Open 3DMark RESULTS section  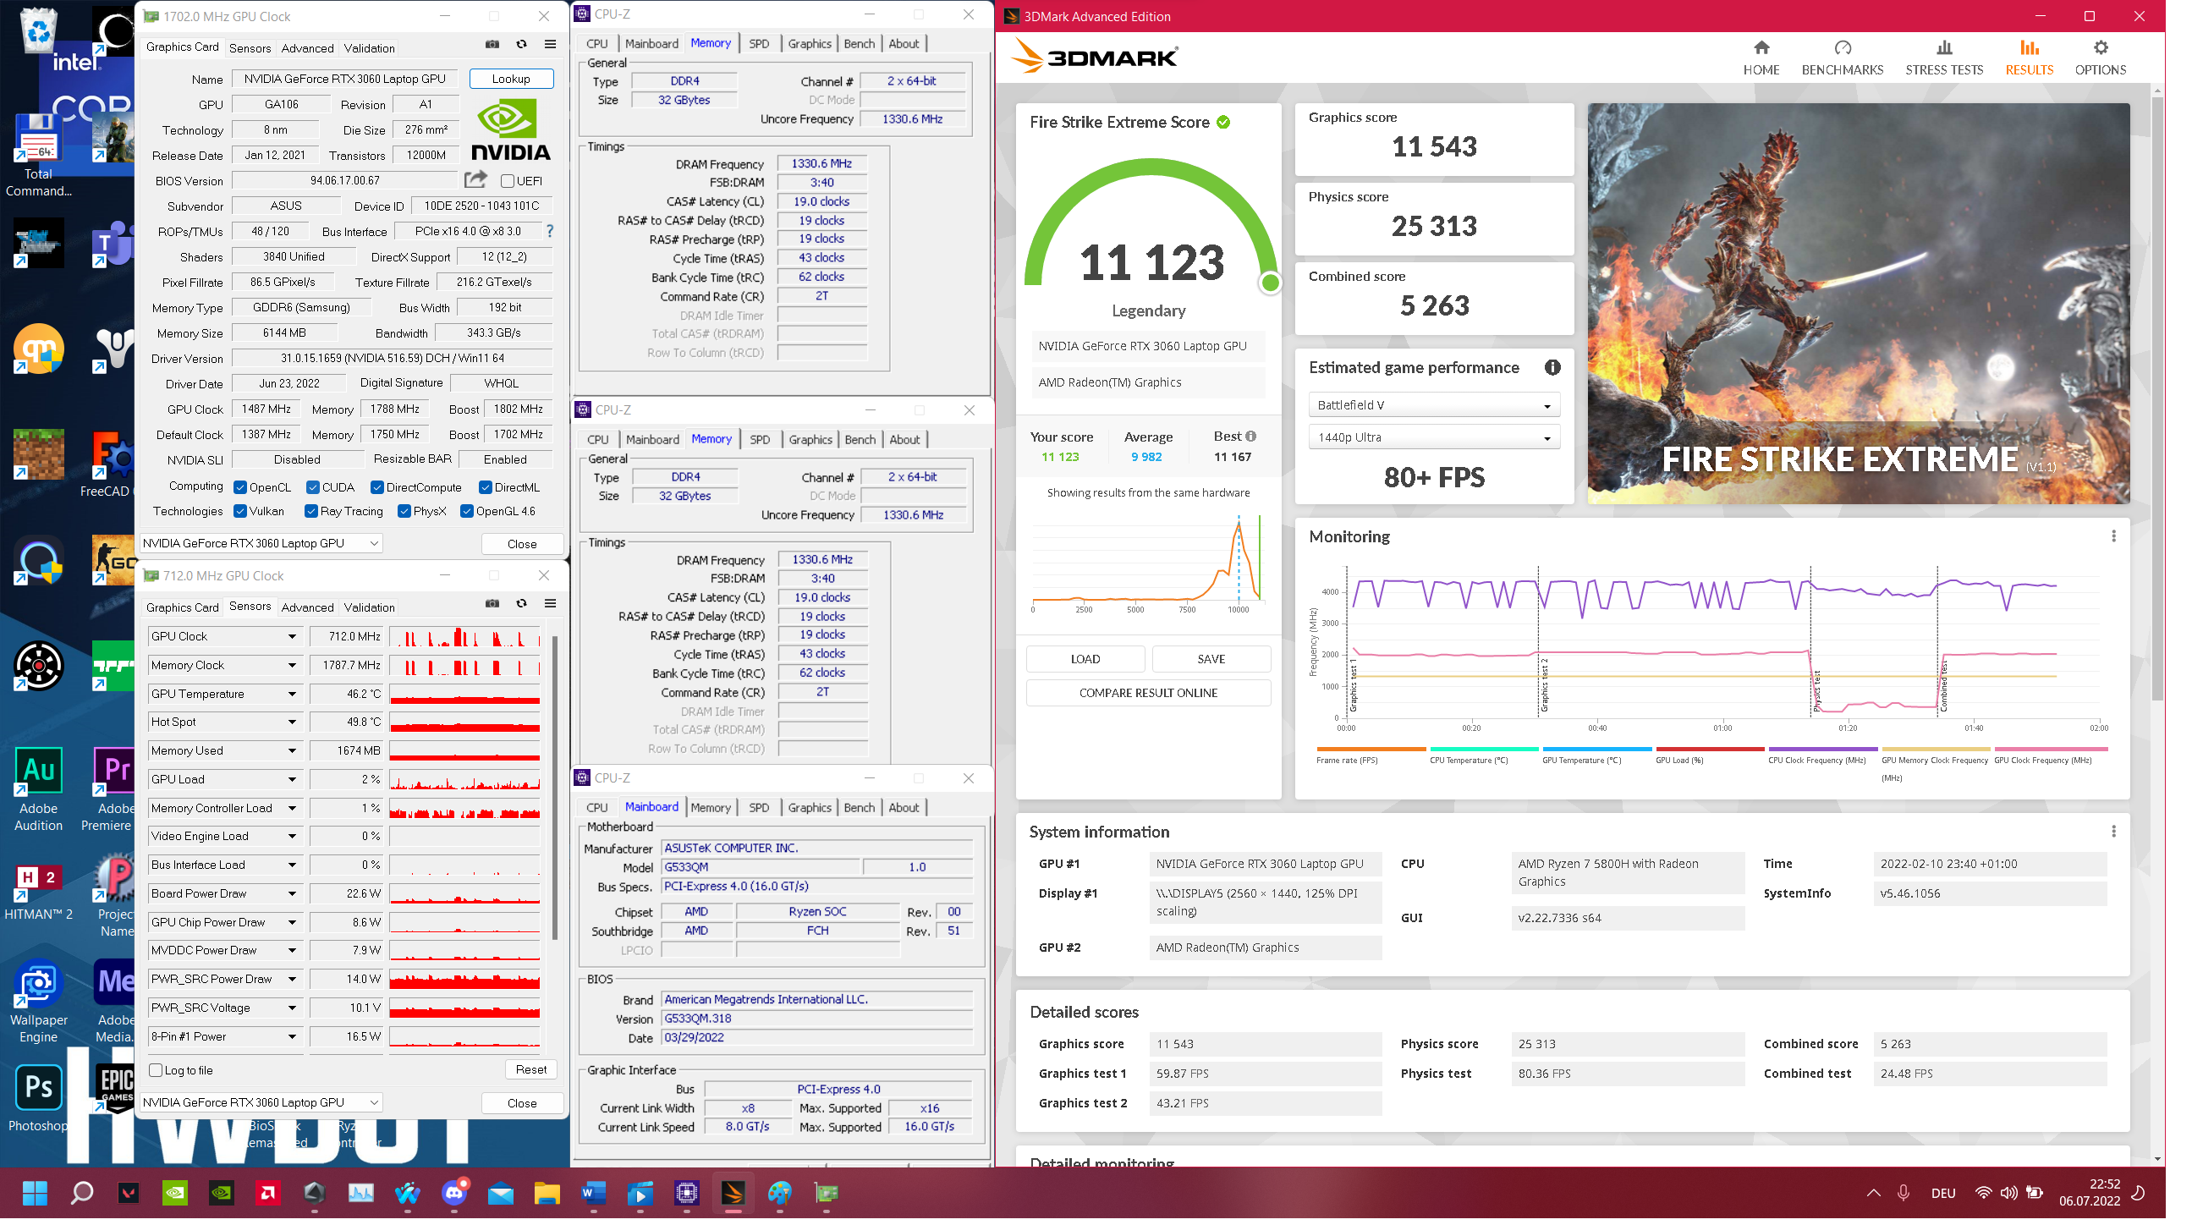tap(2028, 58)
